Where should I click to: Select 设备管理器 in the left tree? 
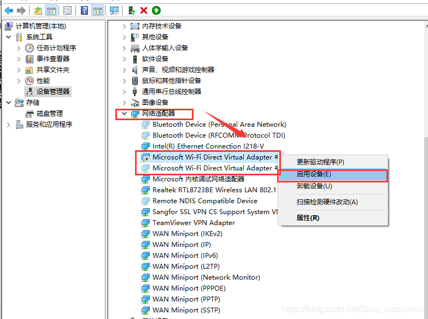(53, 92)
